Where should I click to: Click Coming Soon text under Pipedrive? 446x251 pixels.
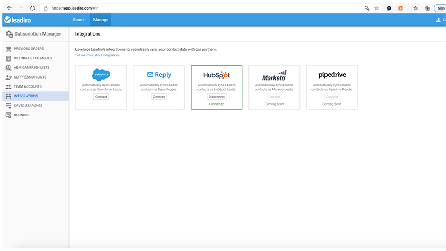point(332,104)
